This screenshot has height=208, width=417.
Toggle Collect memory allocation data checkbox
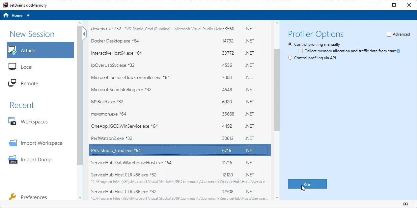pos(300,51)
